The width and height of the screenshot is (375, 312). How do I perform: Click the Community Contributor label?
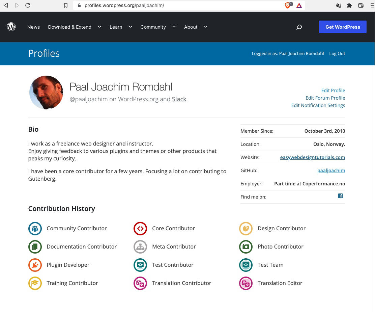coord(77,229)
